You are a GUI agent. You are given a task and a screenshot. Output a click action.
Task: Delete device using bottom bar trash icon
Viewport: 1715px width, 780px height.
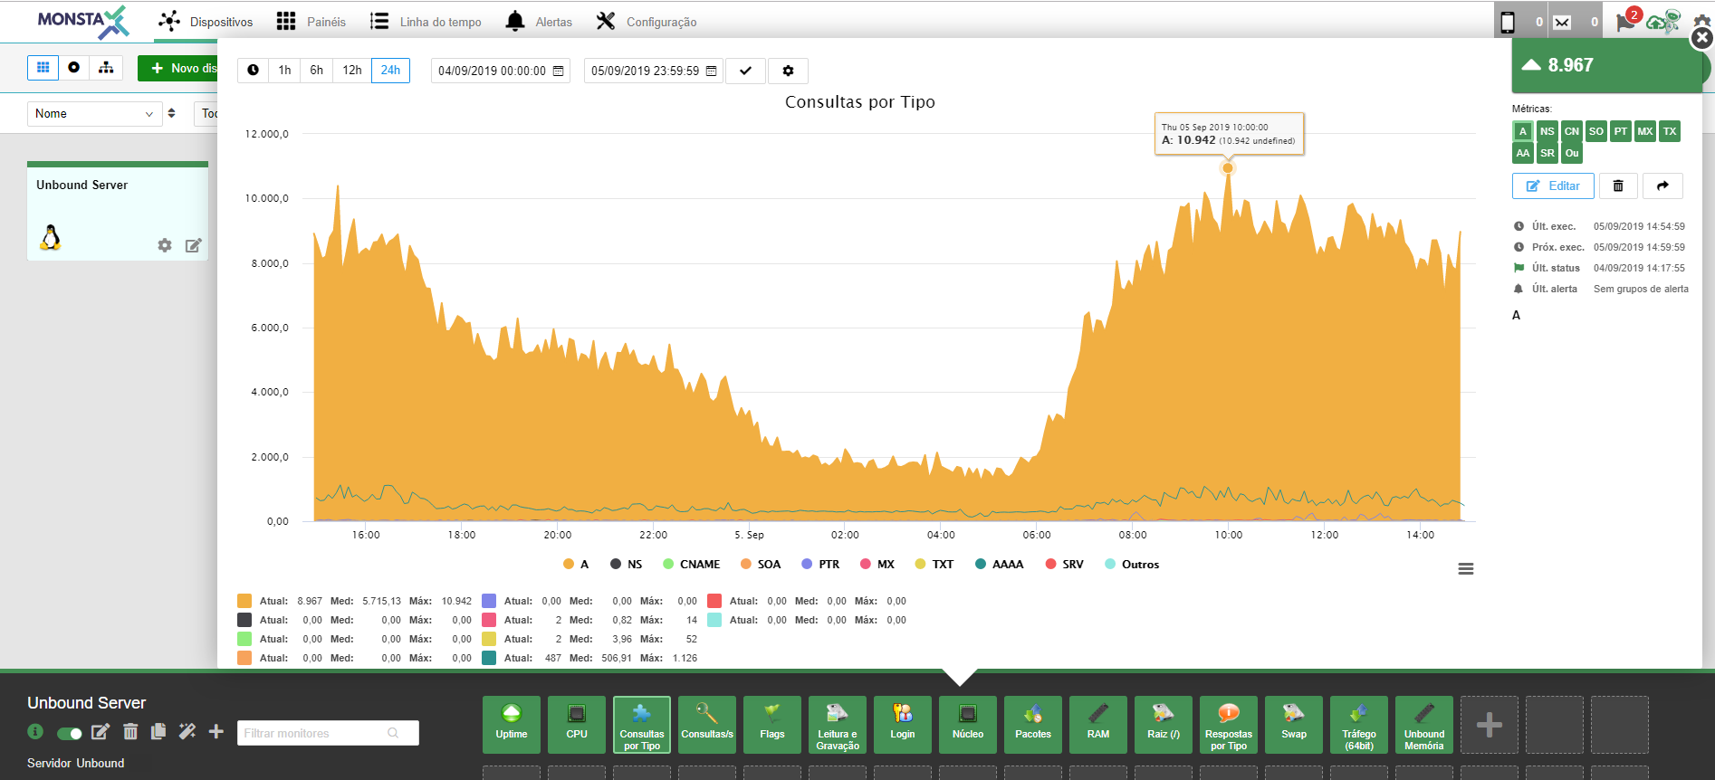pyautogui.click(x=130, y=731)
